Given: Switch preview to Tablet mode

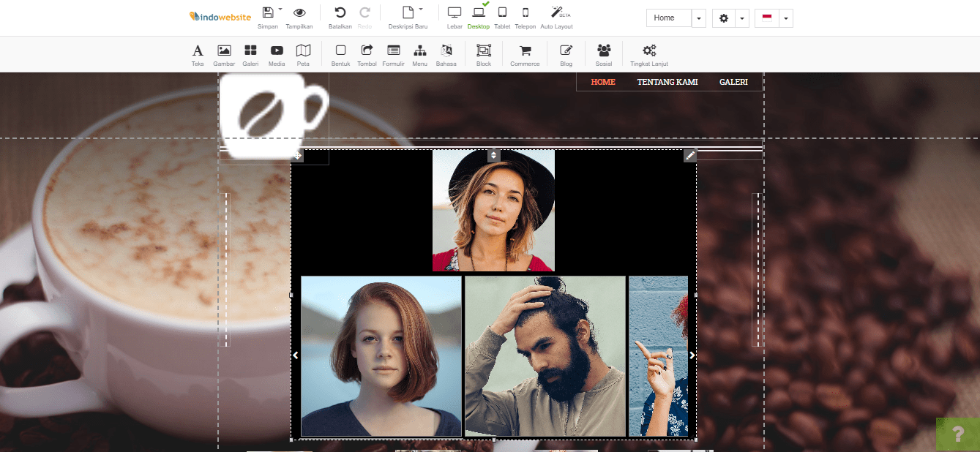Looking at the screenshot, I should (x=502, y=18).
